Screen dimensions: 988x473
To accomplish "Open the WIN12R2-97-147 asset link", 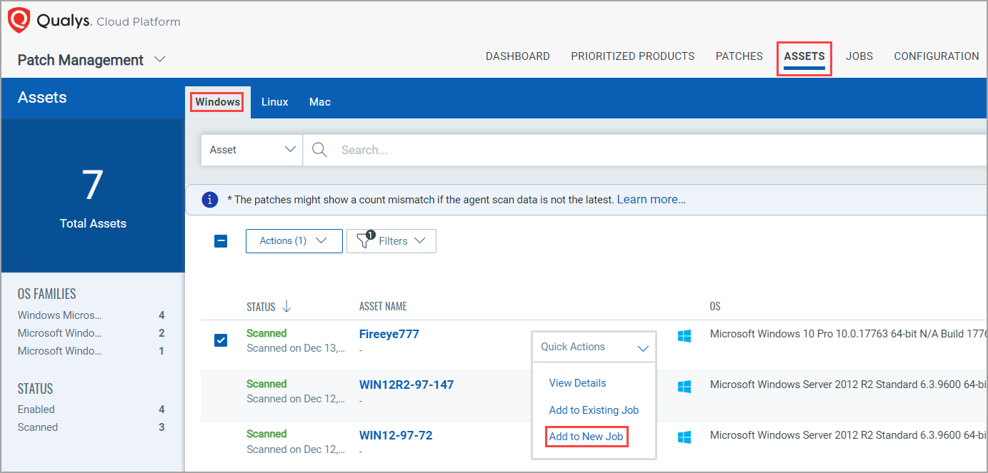I will (406, 385).
